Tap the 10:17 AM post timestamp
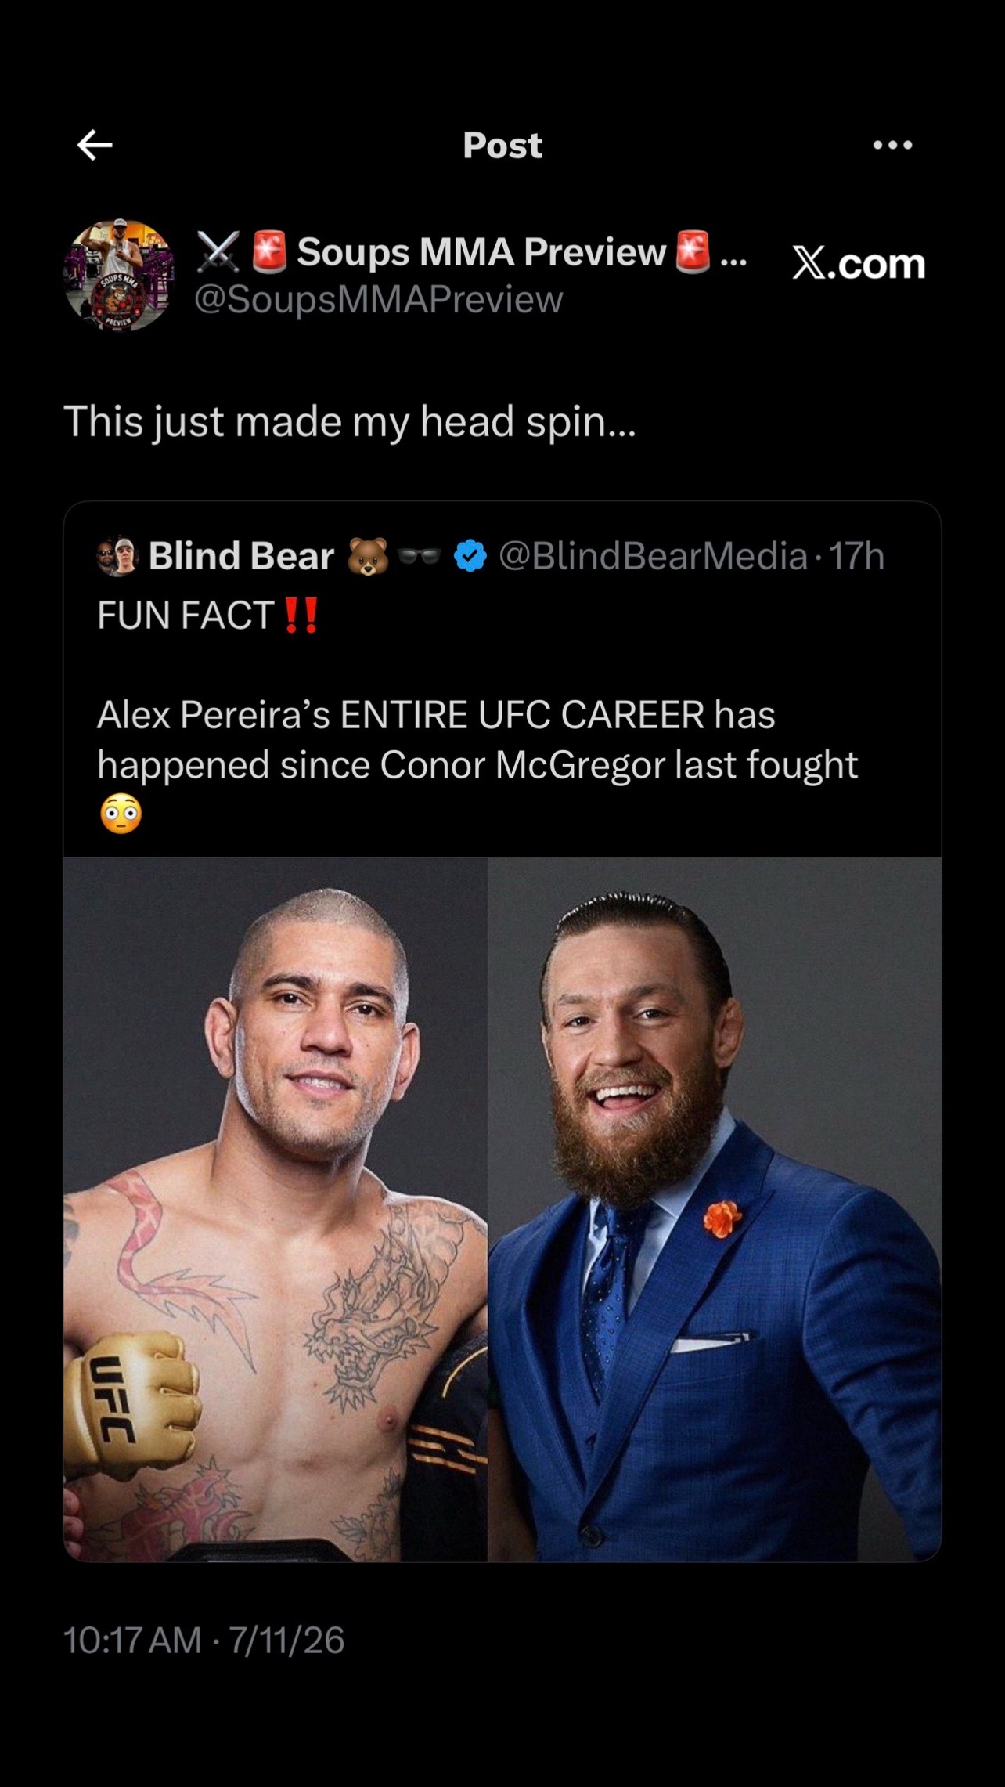This screenshot has height=1787, width=1005. (204, 1641)
